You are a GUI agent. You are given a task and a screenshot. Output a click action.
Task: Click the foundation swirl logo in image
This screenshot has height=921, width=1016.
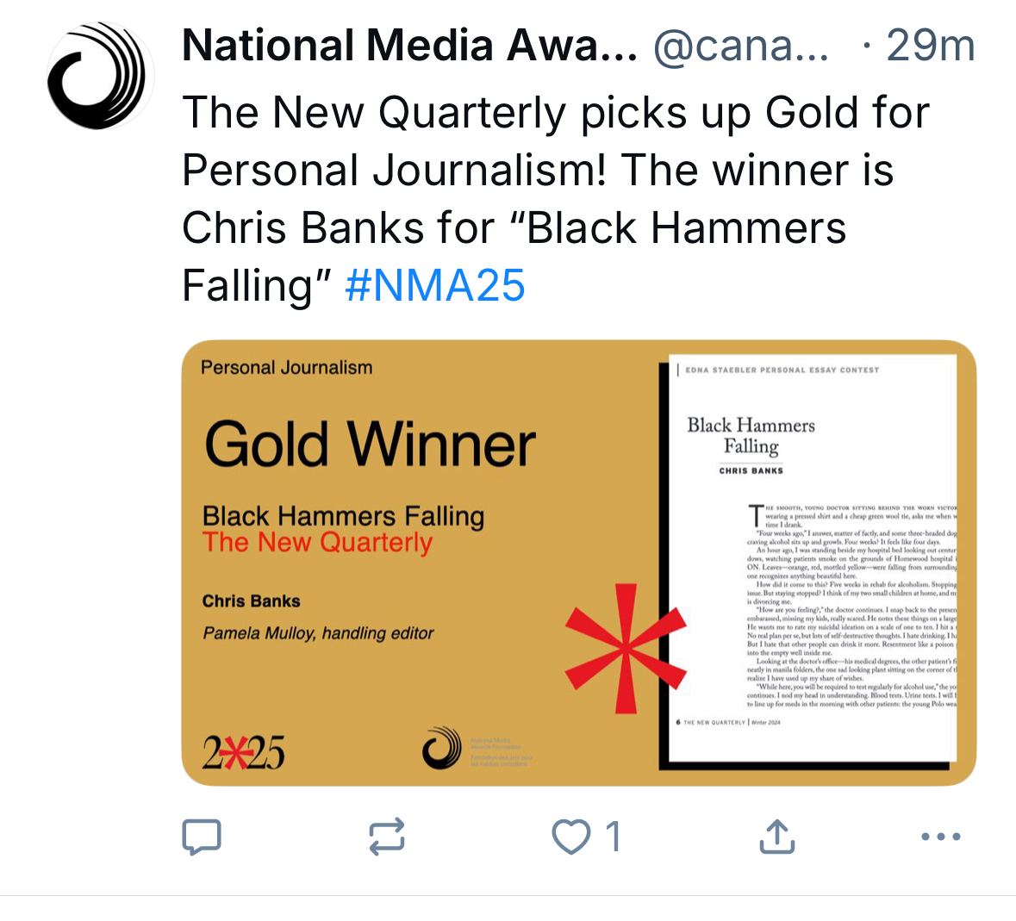click(x=442, y=748)
